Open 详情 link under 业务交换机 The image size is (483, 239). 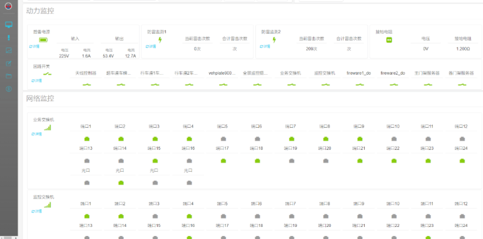tap(36, 134)
